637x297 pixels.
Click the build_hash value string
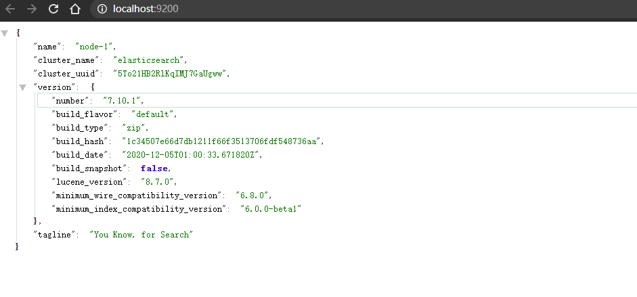click(222, 141)
